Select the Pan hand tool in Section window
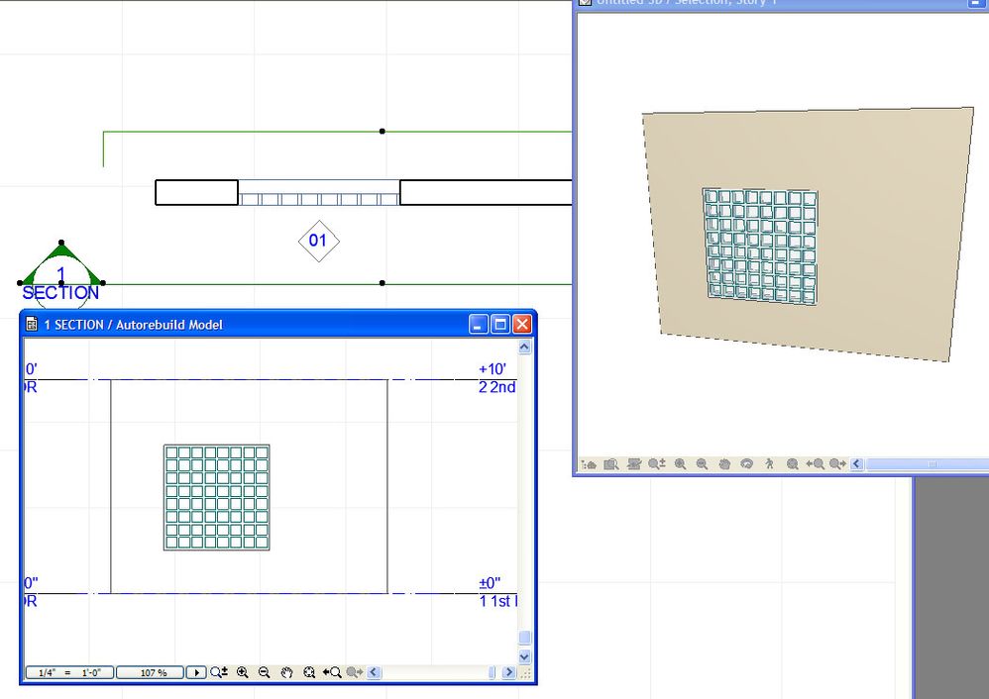The width and height of the screenshot is (989, 699). pos(286,672)
